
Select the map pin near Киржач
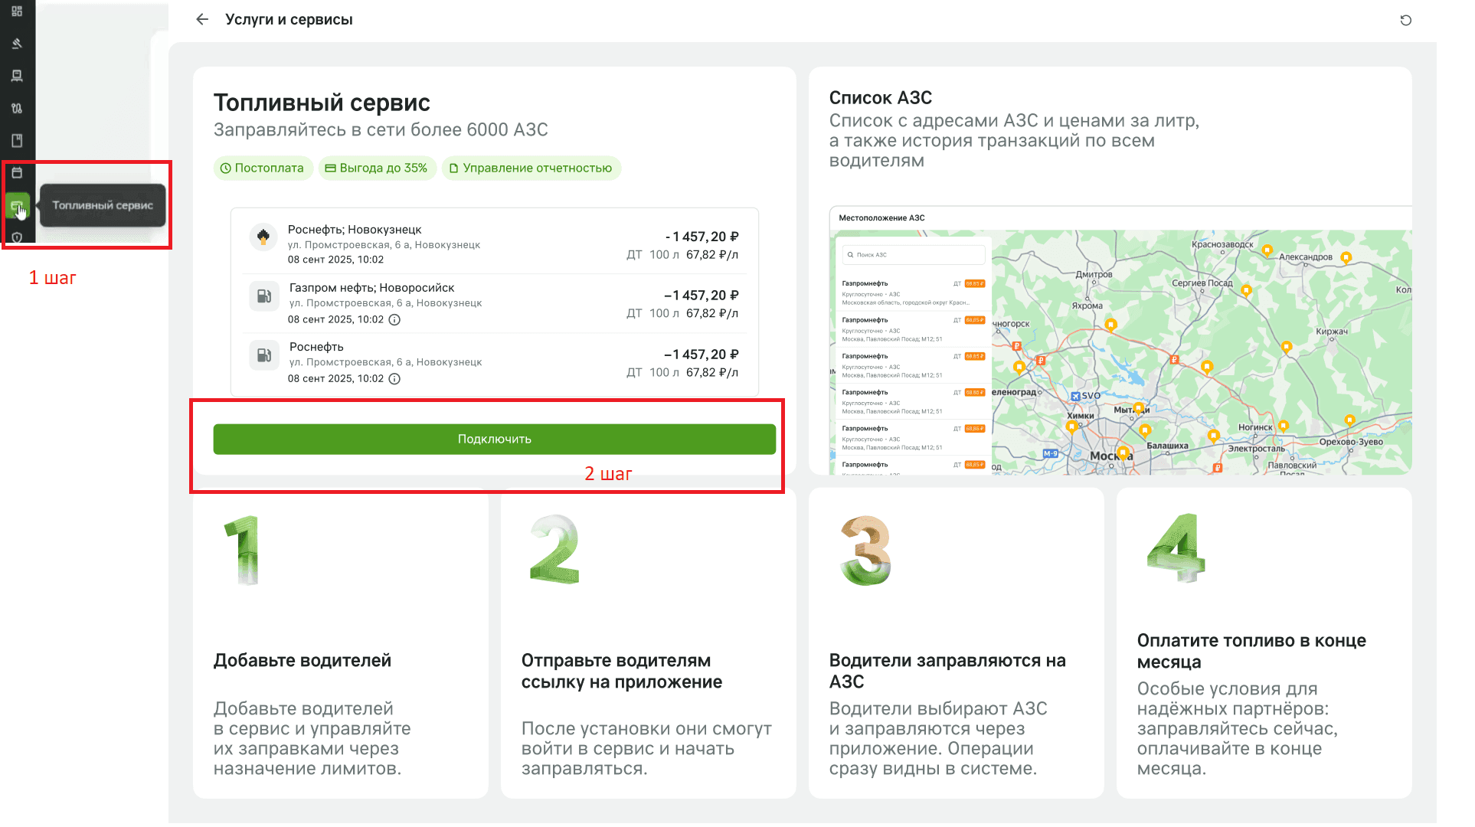(1287, 347)
